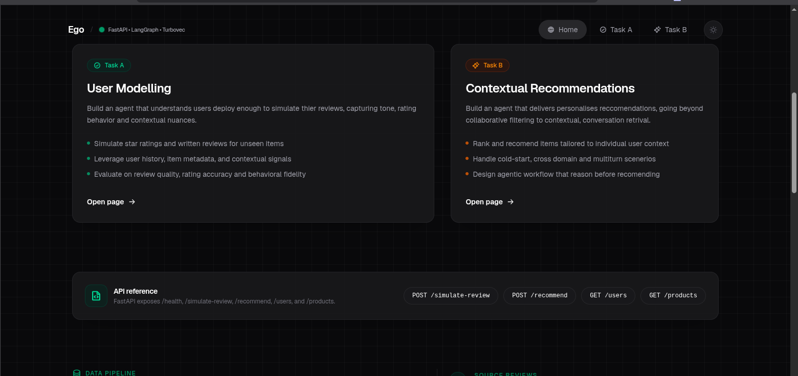Click the orange Task B badge
798x376 pixels.
487,65
